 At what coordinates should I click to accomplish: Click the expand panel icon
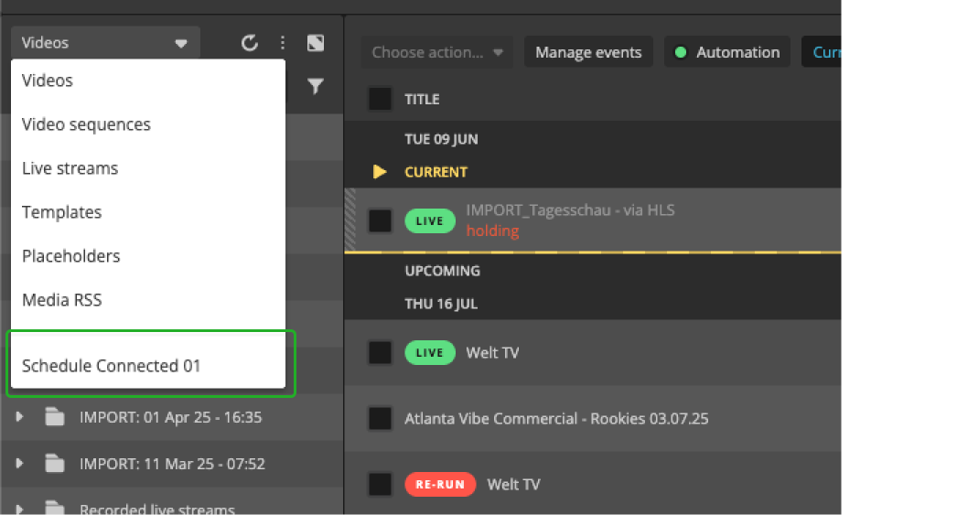click(316, 43)
